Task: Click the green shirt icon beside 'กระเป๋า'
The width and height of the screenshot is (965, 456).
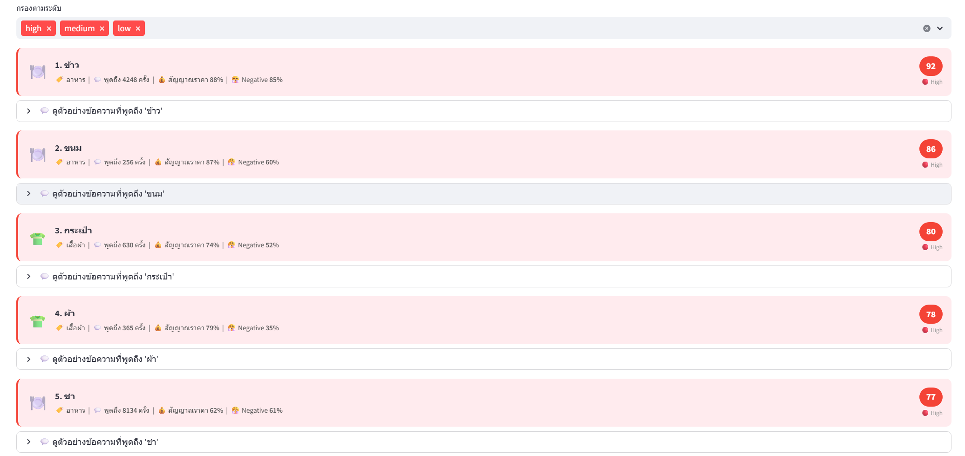Action: (37, 238)
